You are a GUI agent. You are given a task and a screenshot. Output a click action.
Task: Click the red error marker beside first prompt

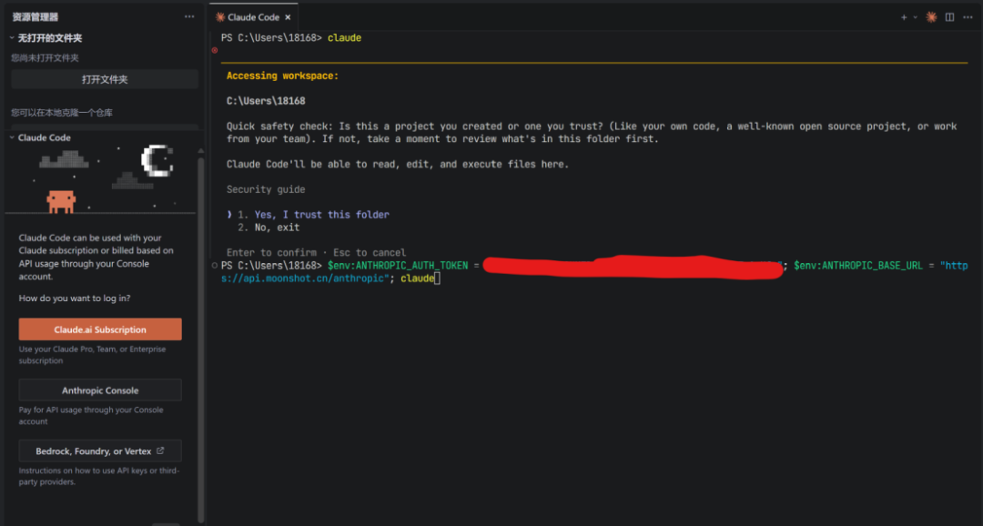[215, 50]
